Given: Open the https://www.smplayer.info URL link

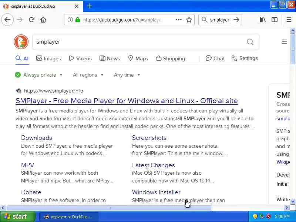Looking at the screenshot, I should point(54,91).
